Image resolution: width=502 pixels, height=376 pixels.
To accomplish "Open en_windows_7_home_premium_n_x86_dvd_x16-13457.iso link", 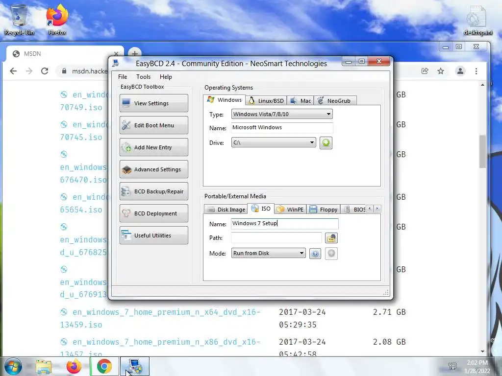I will [160, 347].
